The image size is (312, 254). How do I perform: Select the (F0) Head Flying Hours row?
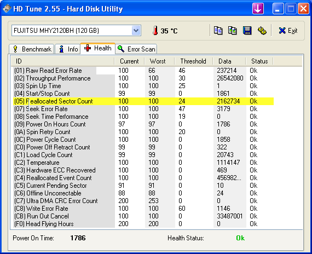143,224
